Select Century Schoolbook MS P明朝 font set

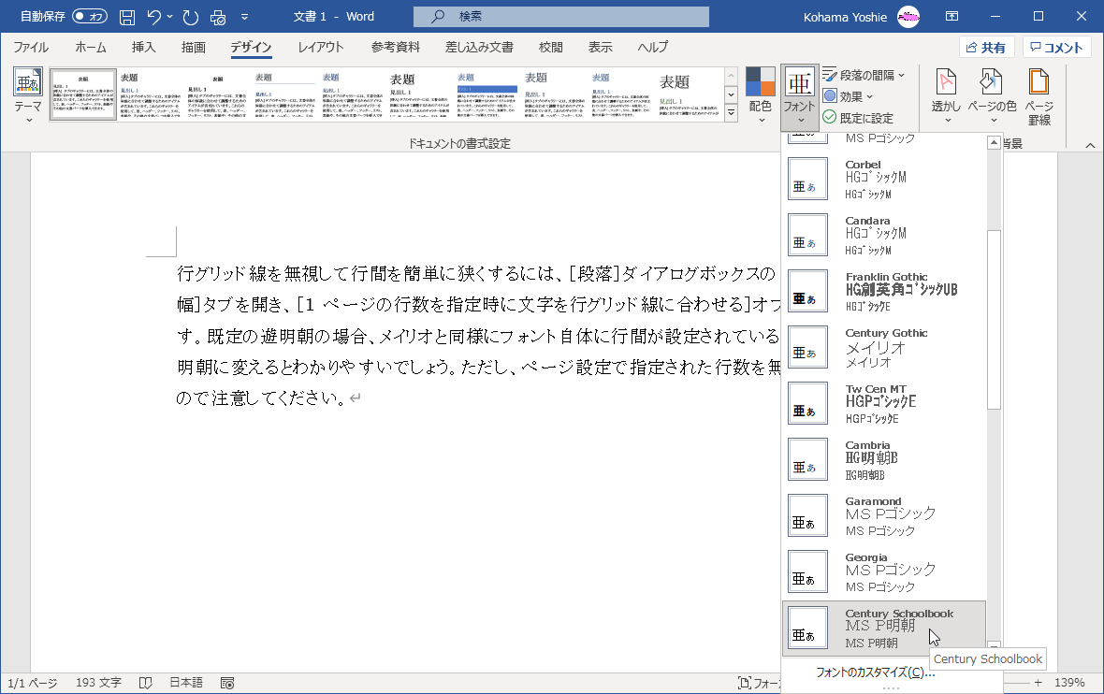[883, 628]
